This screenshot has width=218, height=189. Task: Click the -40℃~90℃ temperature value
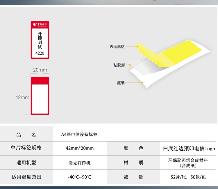pos(80,177)
